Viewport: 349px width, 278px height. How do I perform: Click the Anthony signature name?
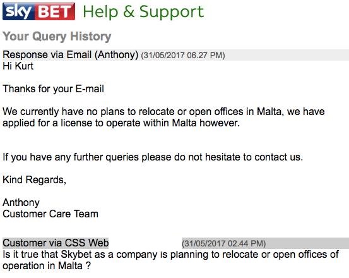click(21, 203)
